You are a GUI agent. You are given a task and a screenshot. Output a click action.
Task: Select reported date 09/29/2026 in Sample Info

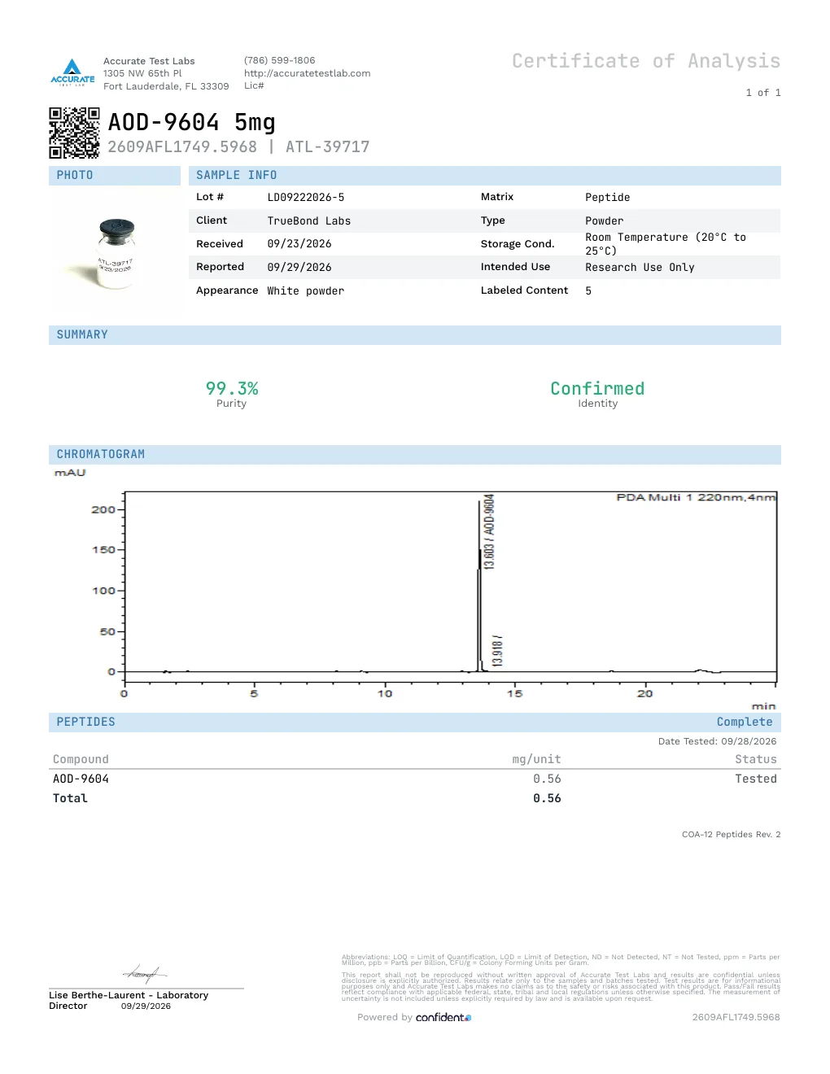click(299, 268)
